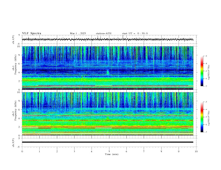
Task: Click the 'ch.3(V)' axis label
Action: click(x=13, y=142)
